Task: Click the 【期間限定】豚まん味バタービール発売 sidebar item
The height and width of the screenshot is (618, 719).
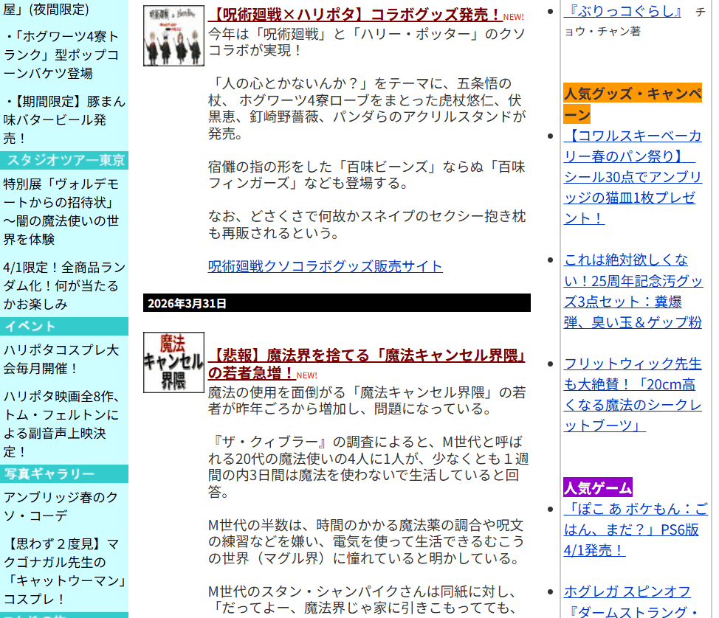Action: click(64, 119)
